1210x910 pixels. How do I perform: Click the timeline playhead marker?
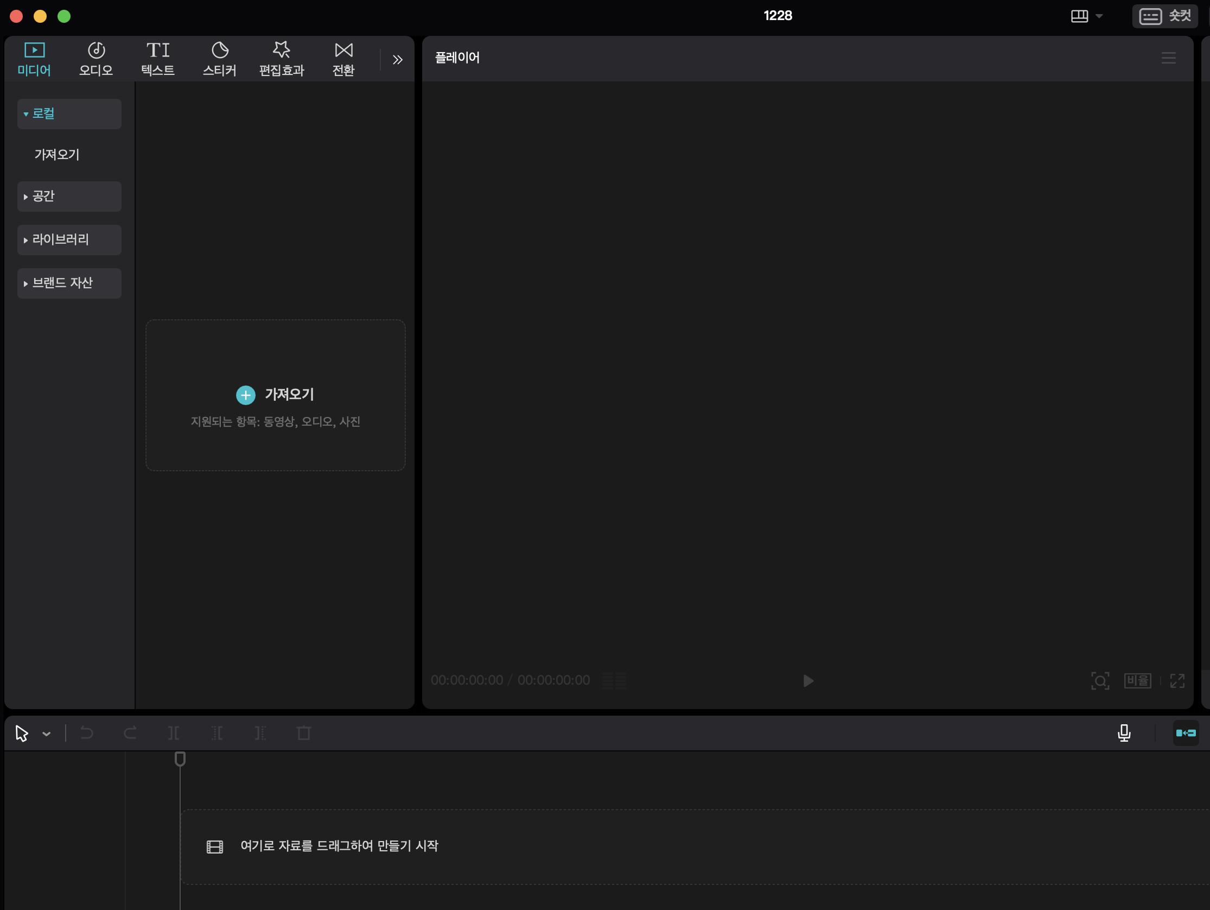(x=180, y=759)
